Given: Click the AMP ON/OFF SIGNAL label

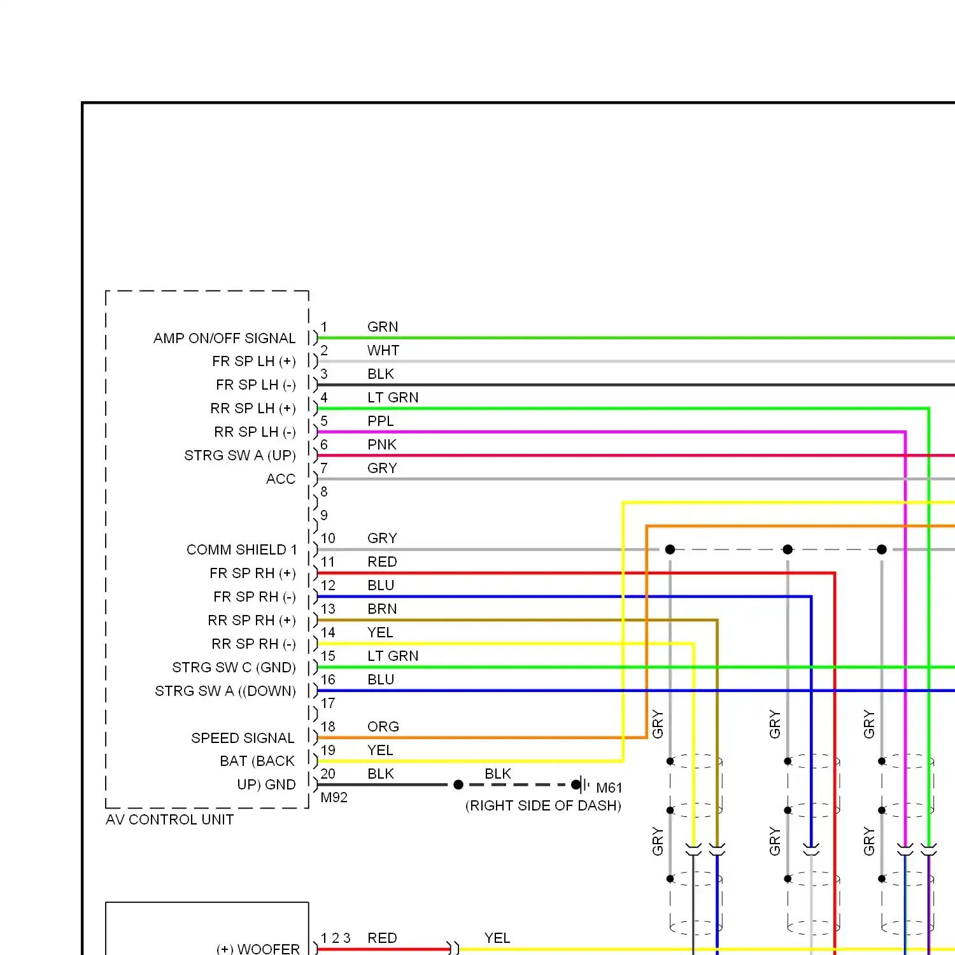Looking at the screenshot, I should [225, 338].
